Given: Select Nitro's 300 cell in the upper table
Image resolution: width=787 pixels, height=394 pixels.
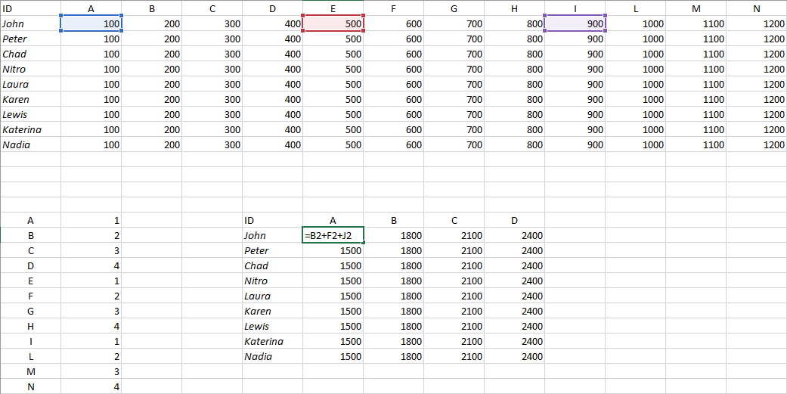Looking at the screenshot, I should click(212, 69).
